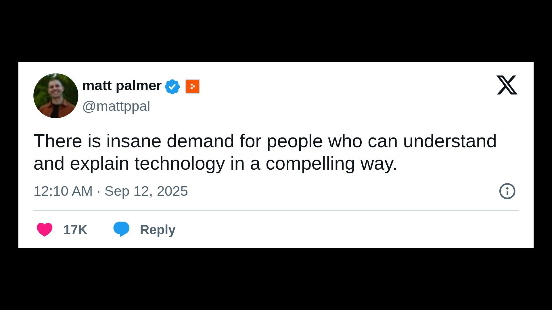The height and width of the screenshot is (310, 552).
Task: Click the timestamp Sep 12, 2025
Action: pyautogui.click(x=146, y=191)
